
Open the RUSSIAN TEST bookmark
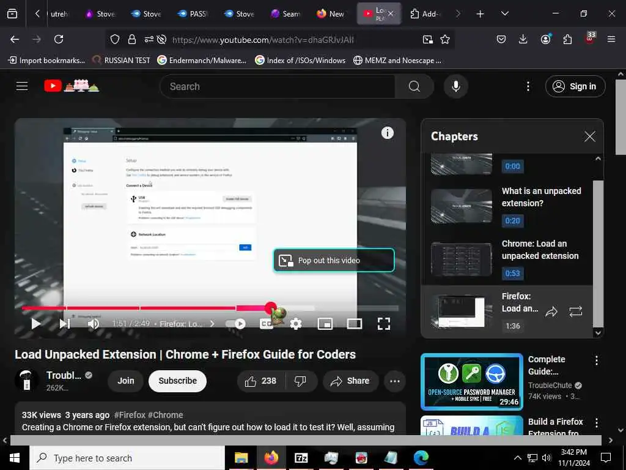122,61
